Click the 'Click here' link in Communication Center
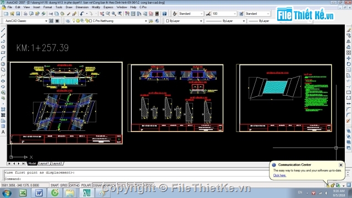This screenshot has width=352, height=198. pyautogui.click(x=279, y=175)
